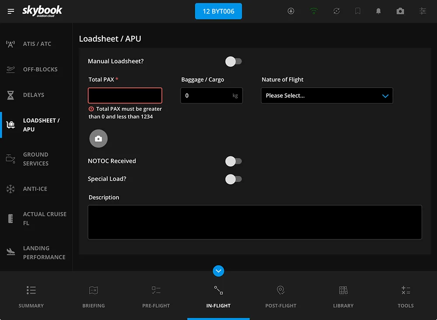Click the Loadsheet luggage icon

(10, 125)
